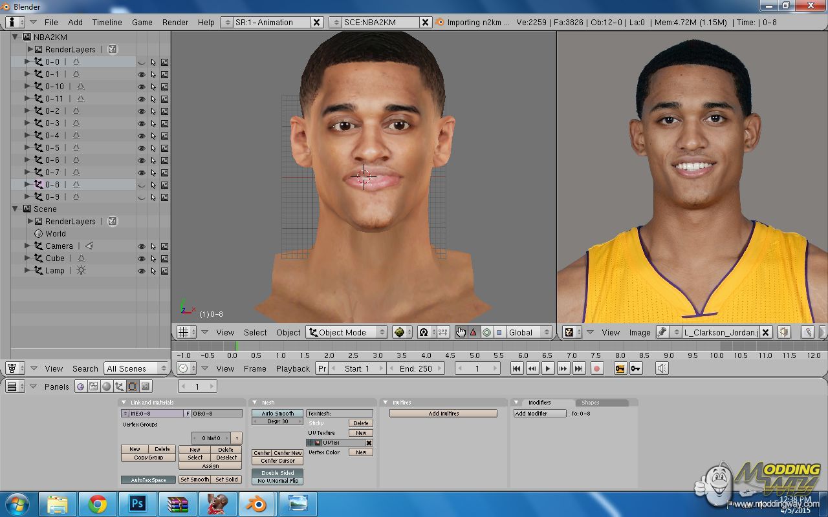Click the Add Modifier button

pos(539,414)
